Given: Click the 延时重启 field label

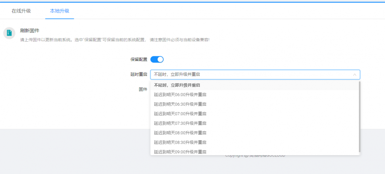Looking at the screenshot, I should [x=138, y=75].
